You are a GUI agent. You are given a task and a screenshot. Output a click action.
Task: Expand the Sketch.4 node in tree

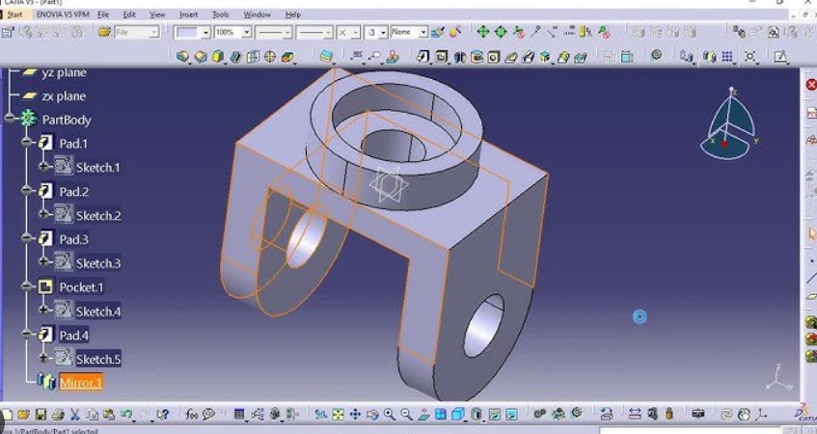pyautogui.click(x=43, y=311)
